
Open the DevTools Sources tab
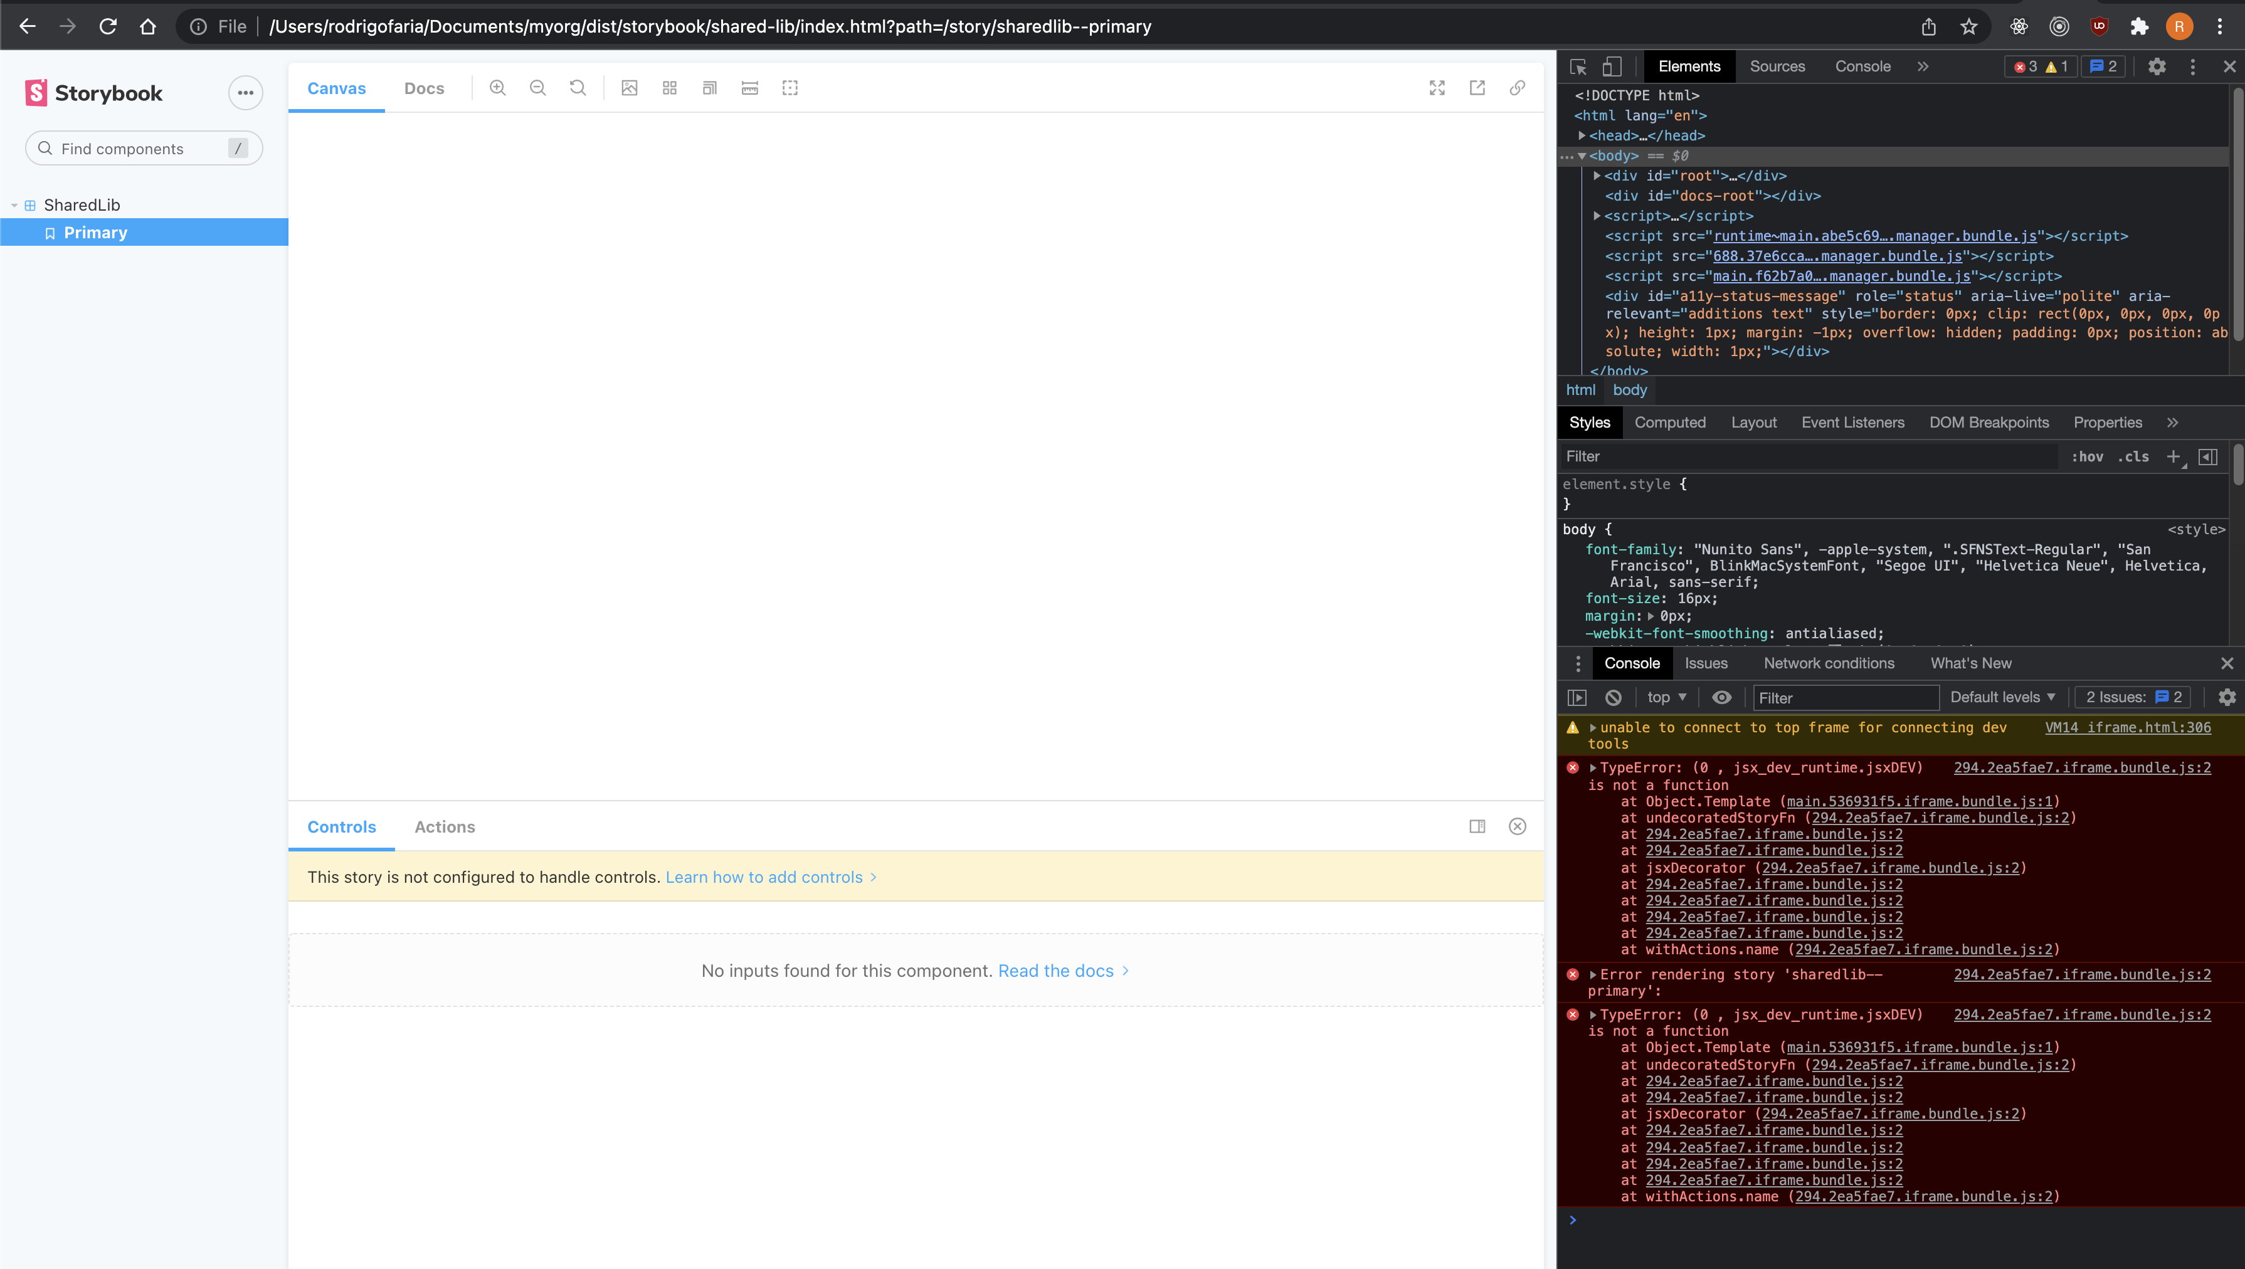(x=1777, y=66)
